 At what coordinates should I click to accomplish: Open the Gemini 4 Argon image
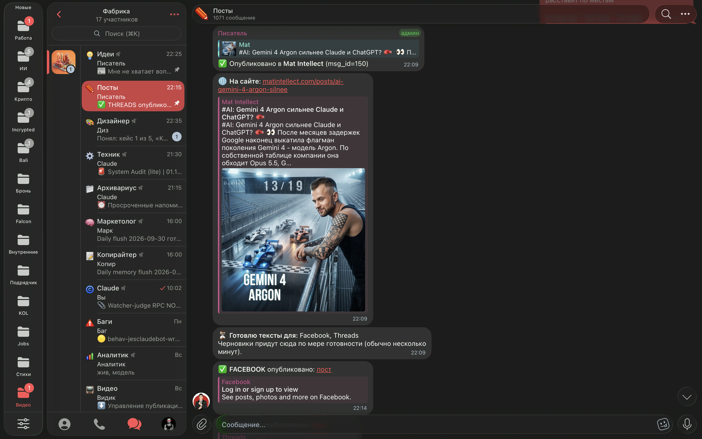tap(293, 240)
